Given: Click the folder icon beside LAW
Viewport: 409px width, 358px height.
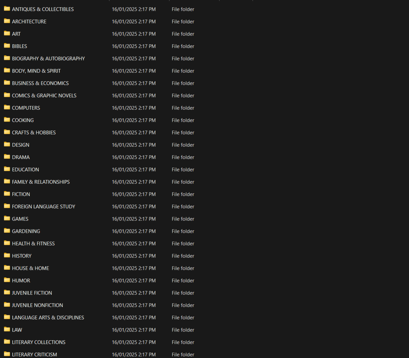Looking at the screenshot, I should tap(7, 329).
